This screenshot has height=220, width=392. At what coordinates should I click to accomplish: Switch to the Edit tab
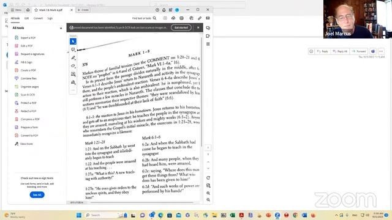(26, 18)
